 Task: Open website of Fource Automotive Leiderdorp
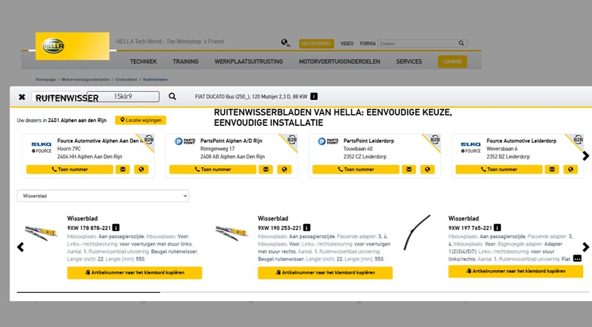[571, 169]
